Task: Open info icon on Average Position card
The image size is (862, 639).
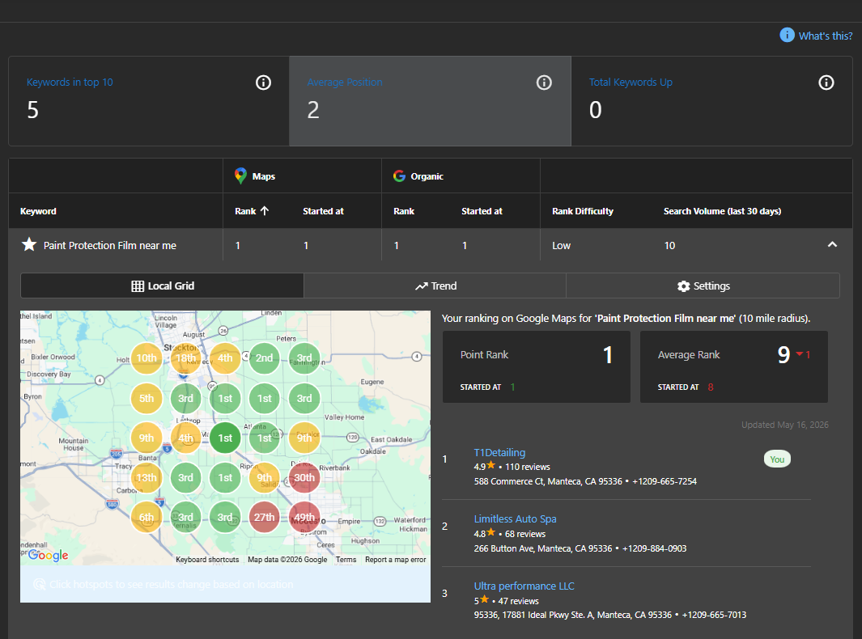Action: coord(544,83)
